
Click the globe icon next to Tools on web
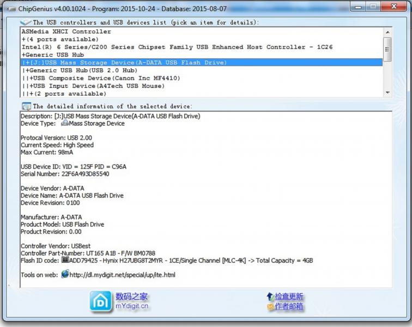tap(65, 274)
